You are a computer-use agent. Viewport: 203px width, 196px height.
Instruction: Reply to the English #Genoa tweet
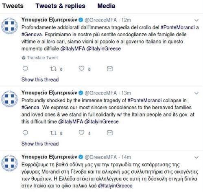tap(25, 133)
